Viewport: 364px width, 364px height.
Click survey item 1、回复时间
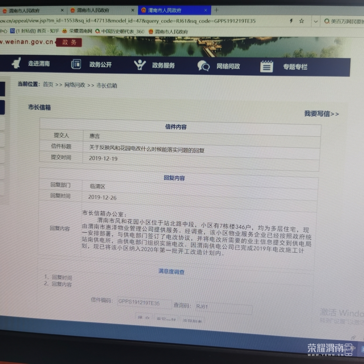(x=58, y=277)
